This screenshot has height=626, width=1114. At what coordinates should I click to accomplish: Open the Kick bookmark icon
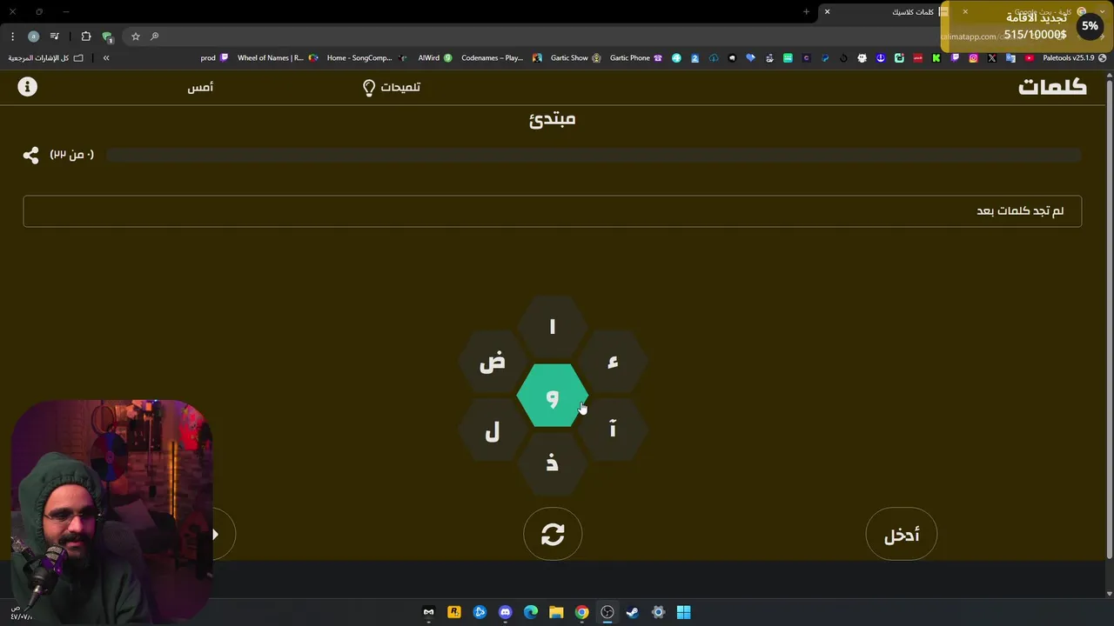936,58
